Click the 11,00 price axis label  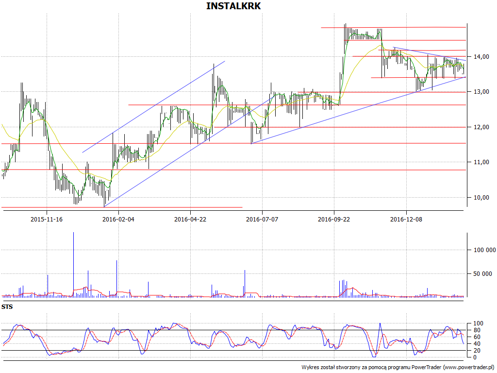click(481, 162)
